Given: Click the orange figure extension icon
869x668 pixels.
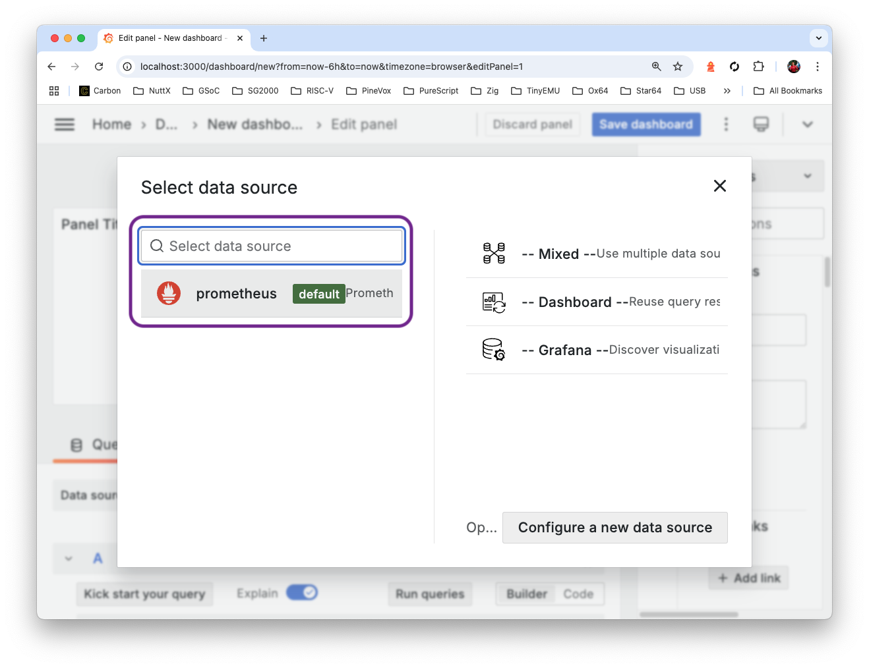Looking at the screenshot, I should point(711,67).
